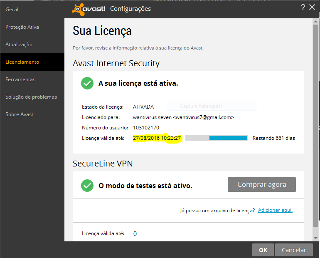
Task: Click scrollbar down arrow
Action: (x=315, y=238)
